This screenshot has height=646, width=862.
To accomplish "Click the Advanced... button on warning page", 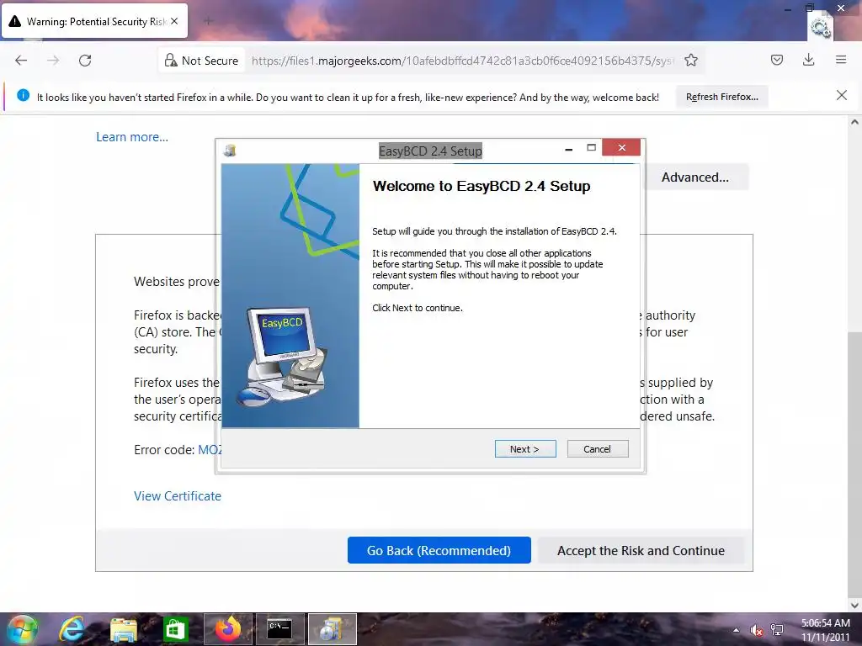I will coord(694,177).
